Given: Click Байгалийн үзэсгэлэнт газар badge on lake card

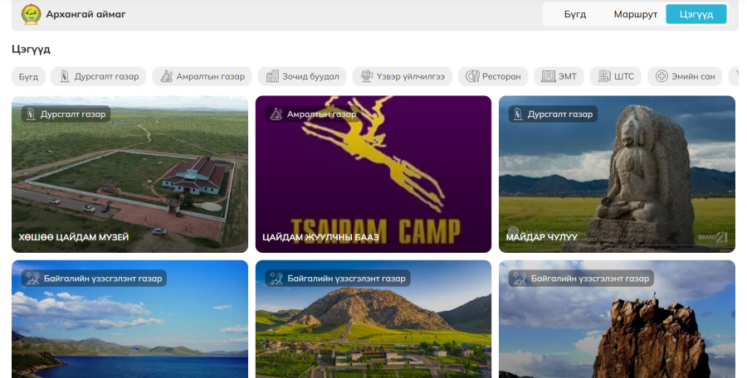Looking at the screenshot, I should pyautogui.click(x=95, y=279).
